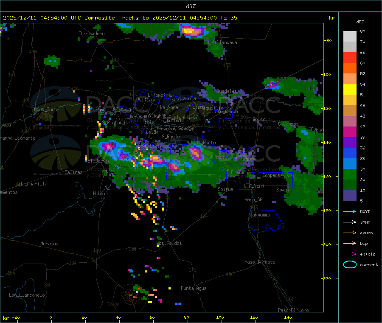382x323 pixels.
Task: Click the magenta eb+bip arrow icon
Action: [350, 254]
